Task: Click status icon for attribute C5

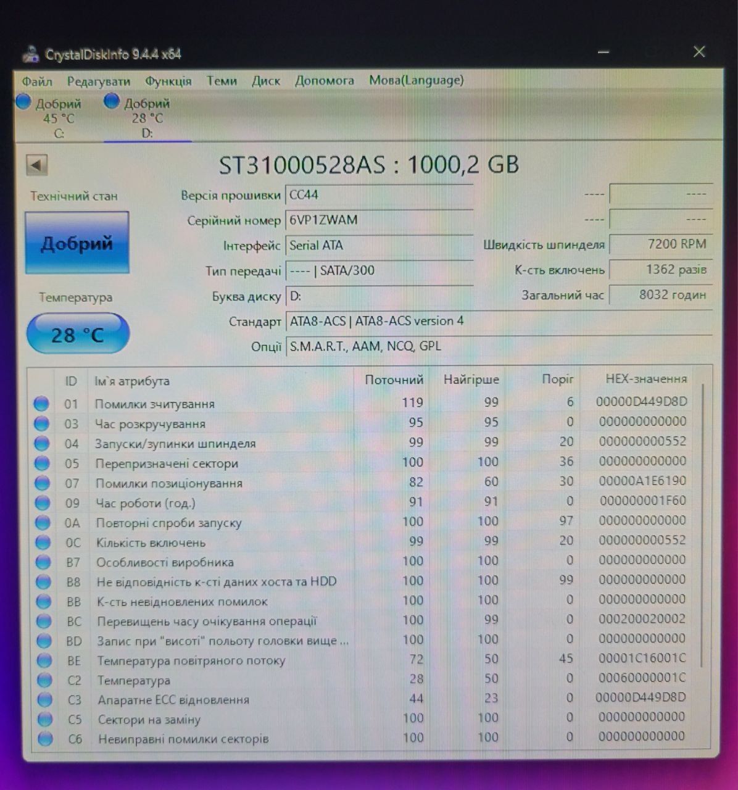Action: coord(45,719)
